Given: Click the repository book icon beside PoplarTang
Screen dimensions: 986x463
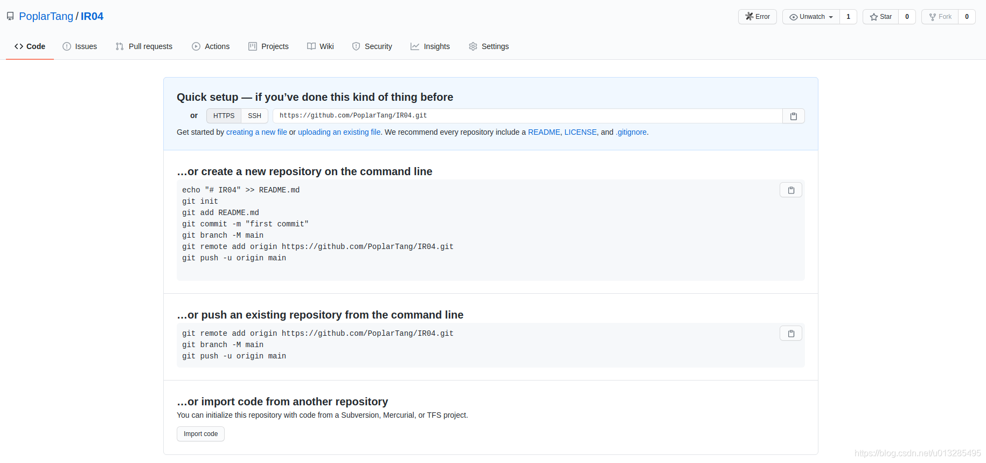Looking at the screenshot, I should [10, 16].
